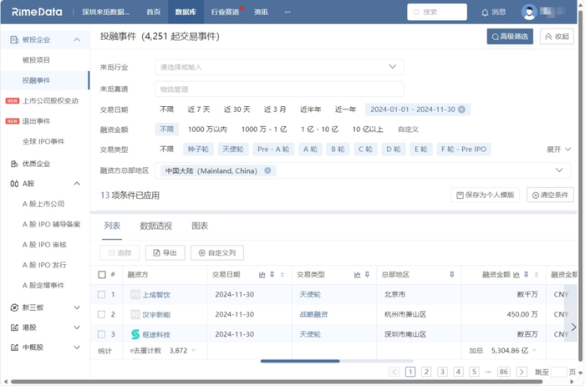This screenshot has height=386, width=585.
Task: Expand the 港股 sidebar section
Action: 77,328
